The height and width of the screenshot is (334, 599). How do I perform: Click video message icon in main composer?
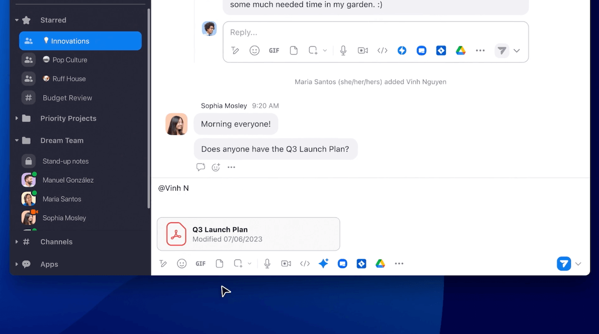286,264
